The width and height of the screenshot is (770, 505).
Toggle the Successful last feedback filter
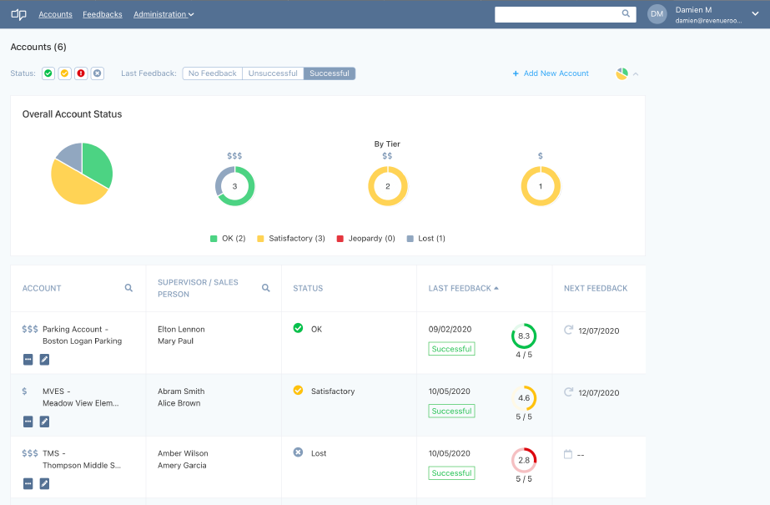(329, 73)
